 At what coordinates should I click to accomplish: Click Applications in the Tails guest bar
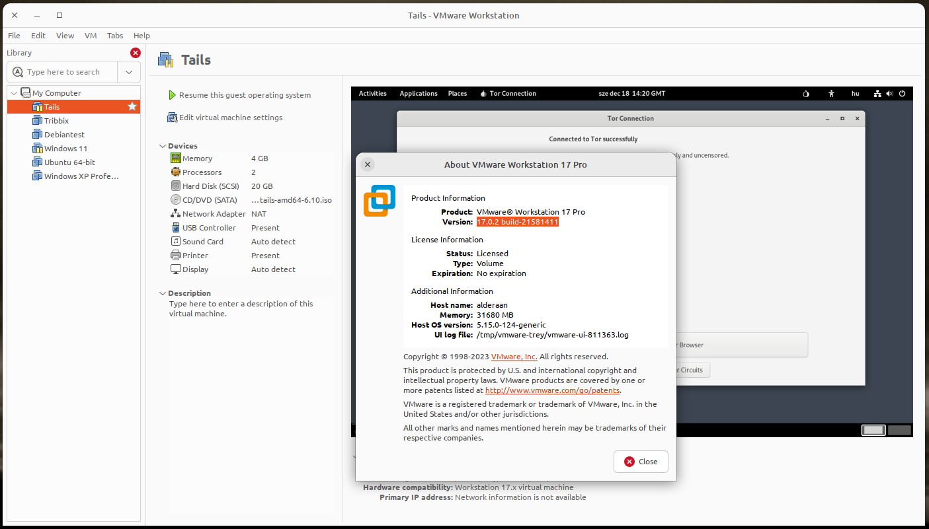tap(419, 94)
